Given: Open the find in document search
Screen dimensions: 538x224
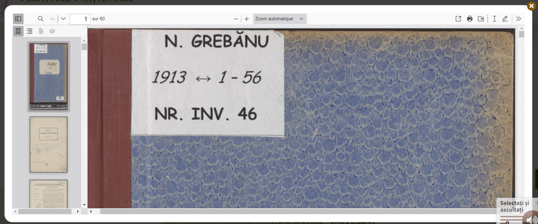Looking at the screenshot, I should [x=40, y=19].
